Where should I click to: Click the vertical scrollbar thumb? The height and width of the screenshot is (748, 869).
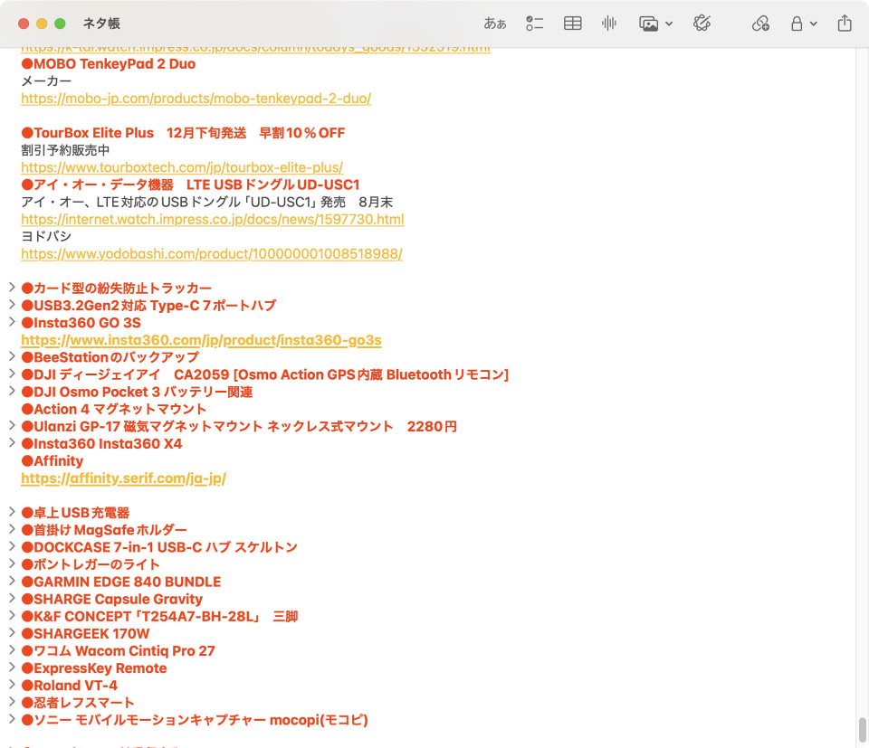pyautogui.click(x=862, y=730)
